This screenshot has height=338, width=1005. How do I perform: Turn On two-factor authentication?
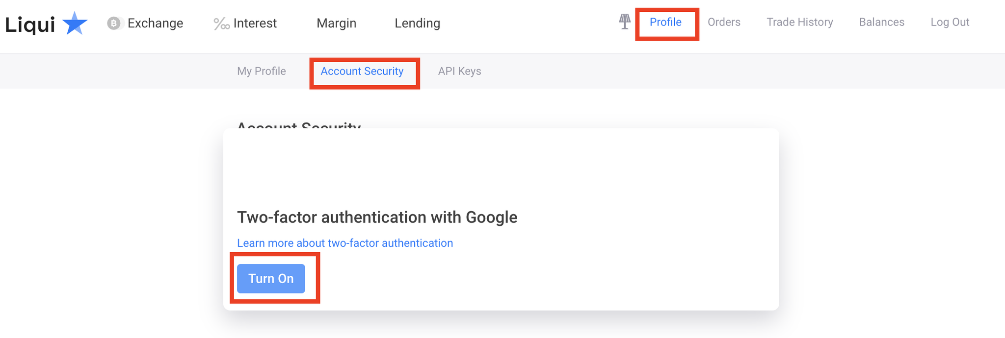[271, 279]
